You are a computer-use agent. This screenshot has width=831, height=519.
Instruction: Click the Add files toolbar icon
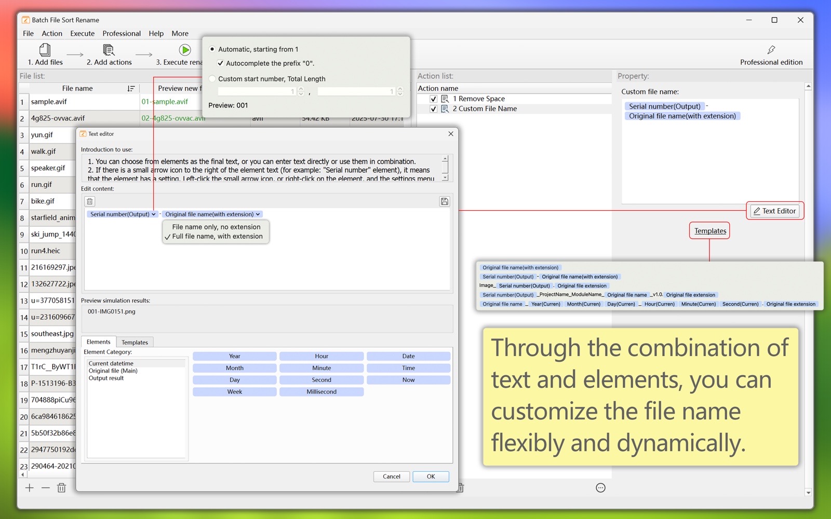click(x=45, y=50)
